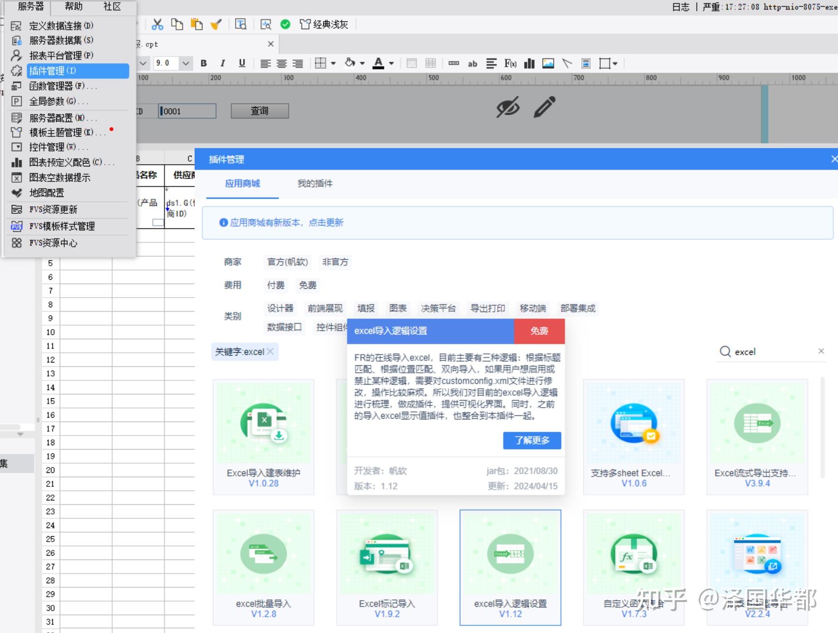Toggle underline formatting

[242, 63]
